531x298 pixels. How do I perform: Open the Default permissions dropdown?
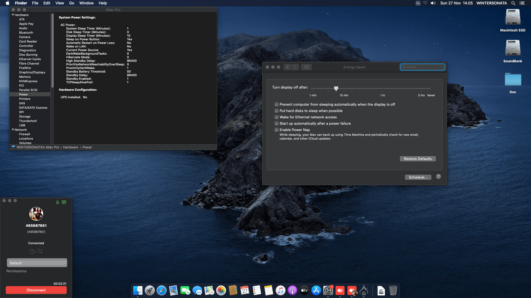tap(37, 263)
